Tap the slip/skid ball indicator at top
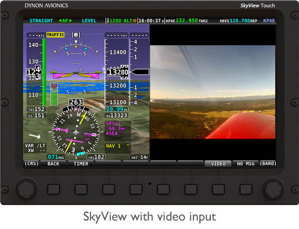The width and height of the screenshot is (299, 229). (76, 35)
